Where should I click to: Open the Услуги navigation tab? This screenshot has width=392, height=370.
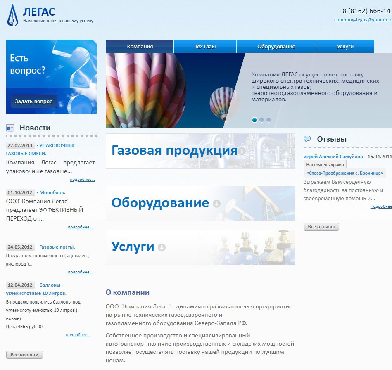(x=345, y=46)
